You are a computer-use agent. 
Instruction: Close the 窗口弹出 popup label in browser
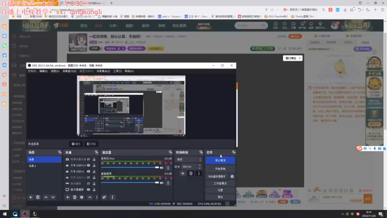tap(299, 58)
